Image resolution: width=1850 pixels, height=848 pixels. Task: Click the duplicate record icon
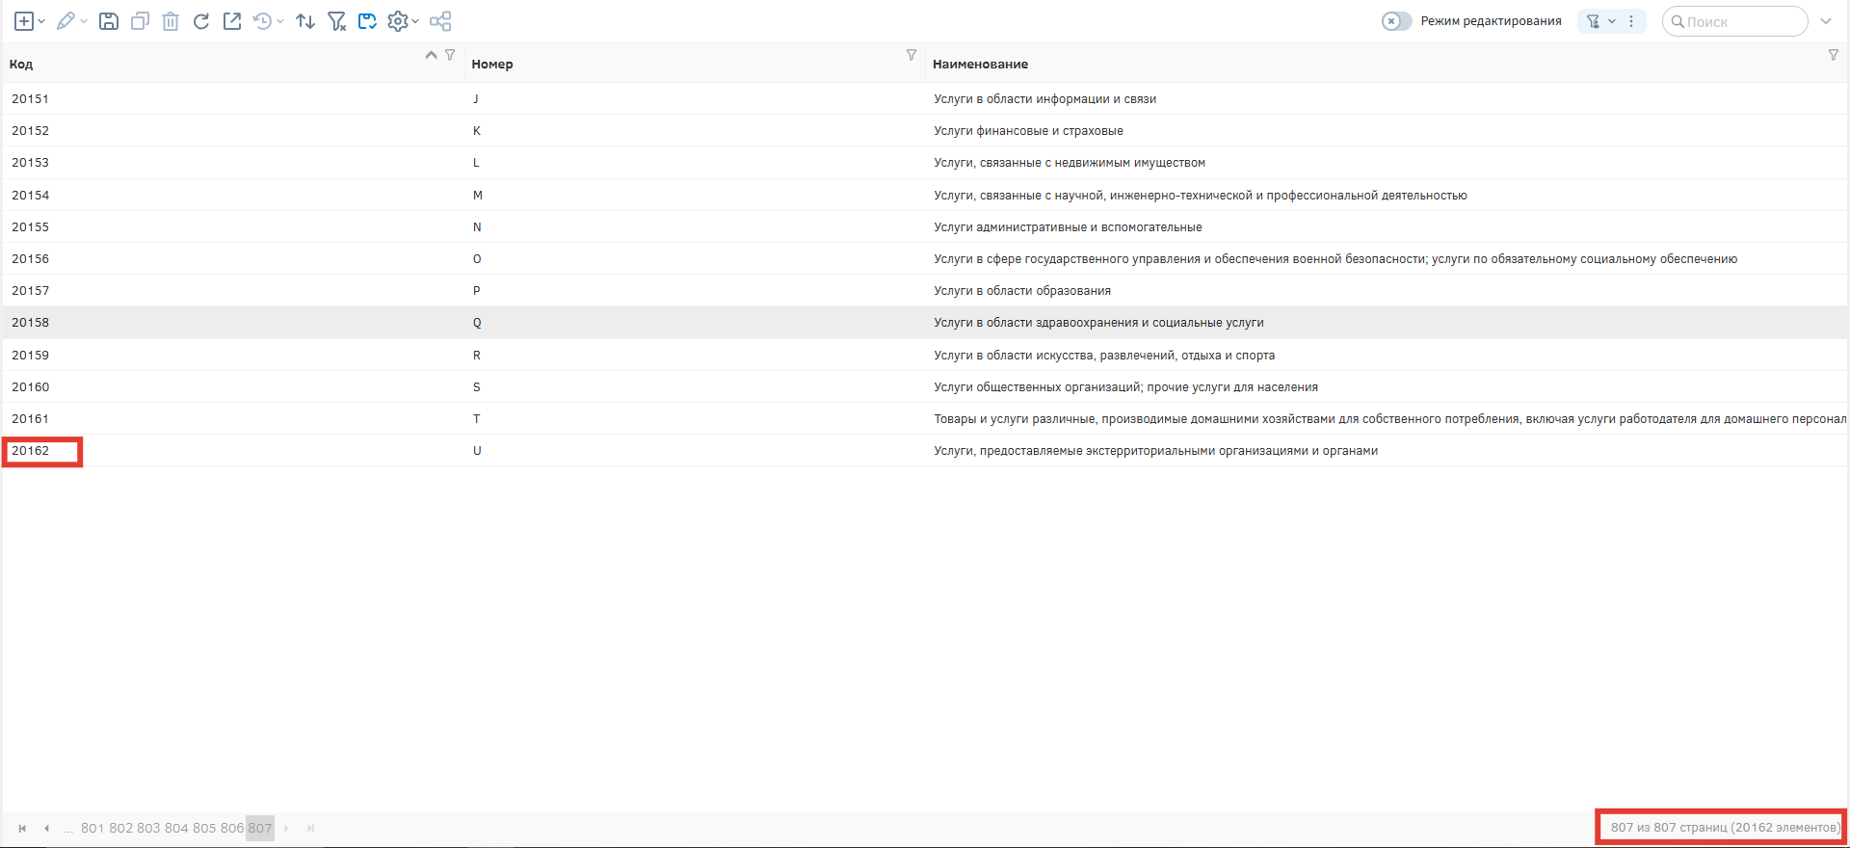(x=140, y=21)
